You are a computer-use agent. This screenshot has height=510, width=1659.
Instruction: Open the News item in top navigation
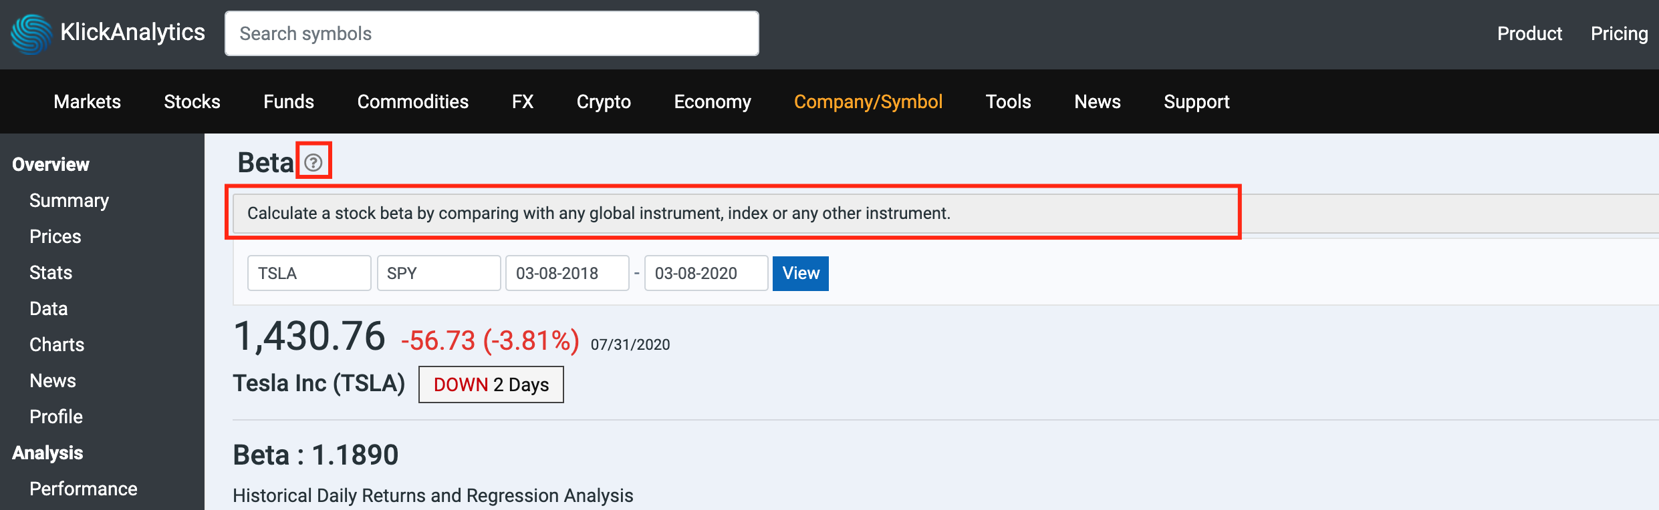[1098, 101]
